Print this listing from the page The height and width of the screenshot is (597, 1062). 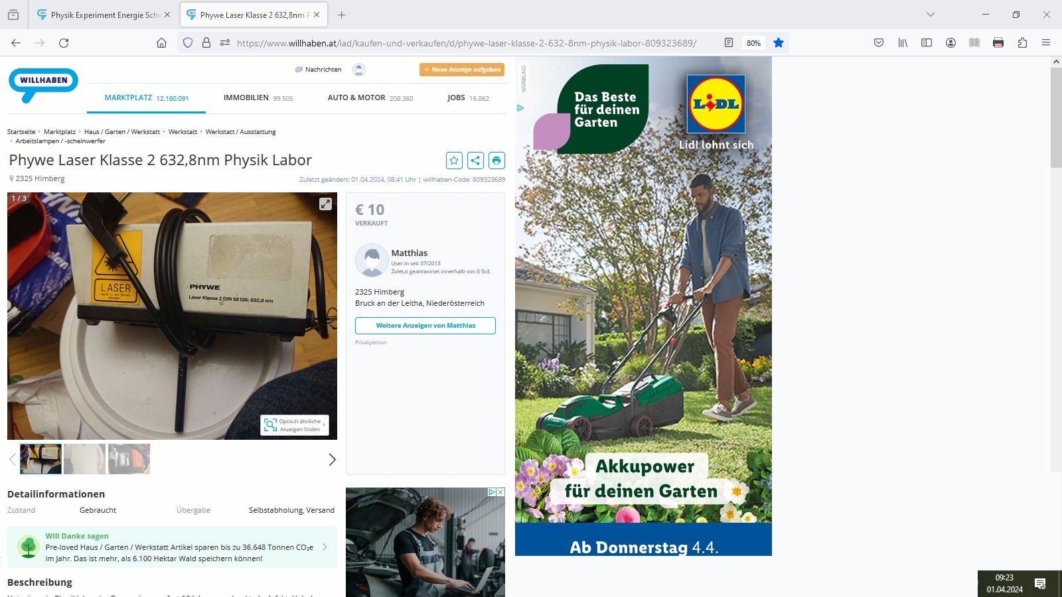point(496,160)
